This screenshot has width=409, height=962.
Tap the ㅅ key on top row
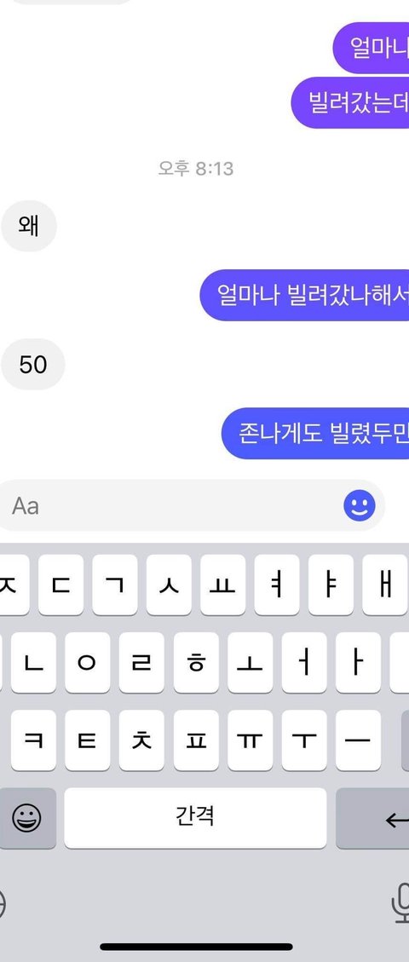click(x=169, y=585)
